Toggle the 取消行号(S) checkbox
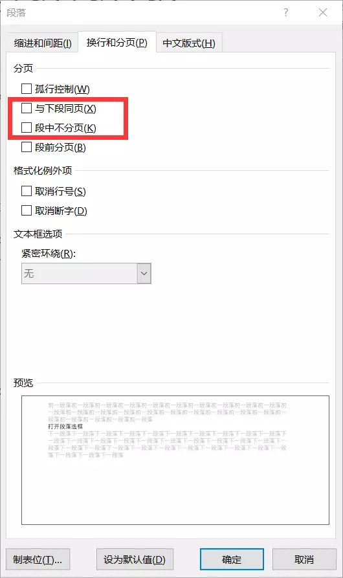Image resolution: width=343 pixels, height=578 pixels. 27,191
